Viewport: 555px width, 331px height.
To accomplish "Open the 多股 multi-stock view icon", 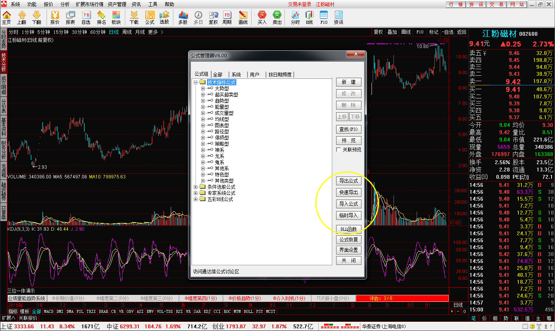I will pos(183,17).
